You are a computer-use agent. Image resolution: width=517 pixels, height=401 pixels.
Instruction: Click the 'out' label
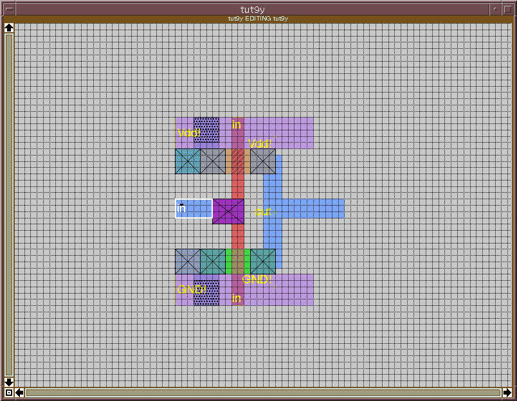click(x=263, y=212)
